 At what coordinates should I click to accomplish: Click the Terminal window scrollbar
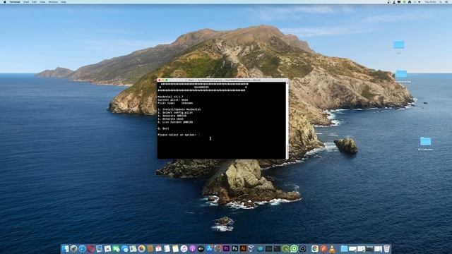[287, 120]
